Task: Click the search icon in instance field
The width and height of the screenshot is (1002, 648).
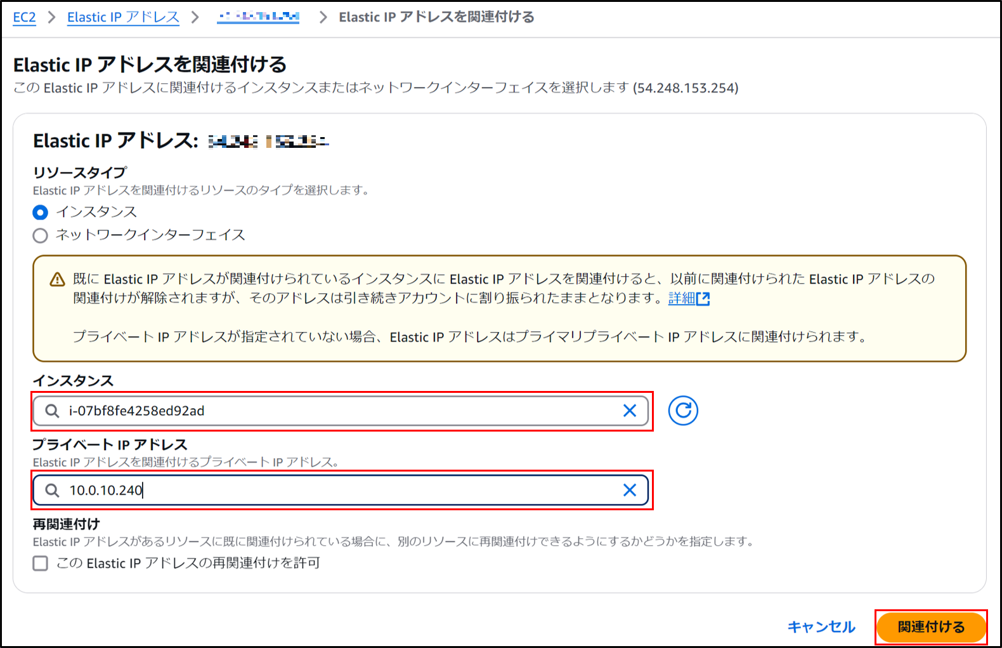Action: coord(52,411)
